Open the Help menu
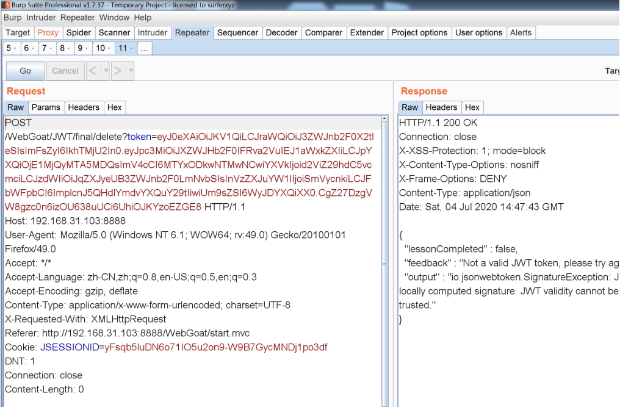Viewport: 620px width, 407px height. [143, 18]
